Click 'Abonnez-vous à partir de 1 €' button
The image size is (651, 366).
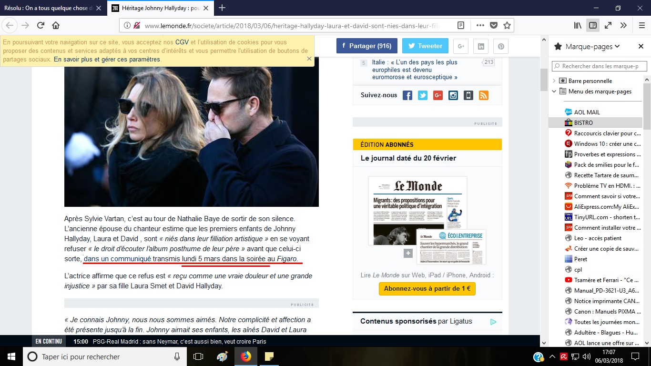coord(427,289)
